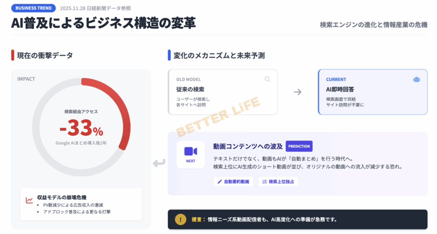This screenshot has width=437, height=234.
Task: Click the curved return arrow icon
Action: coord(159,163)
